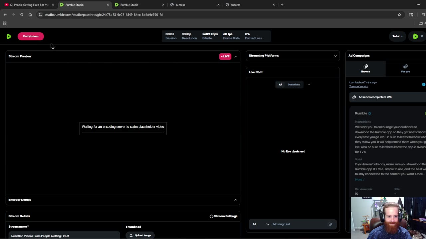This screenshot has height=239, width=426.
Task: Click the Rumble logo in the studio header
Action: pos(9,36)
